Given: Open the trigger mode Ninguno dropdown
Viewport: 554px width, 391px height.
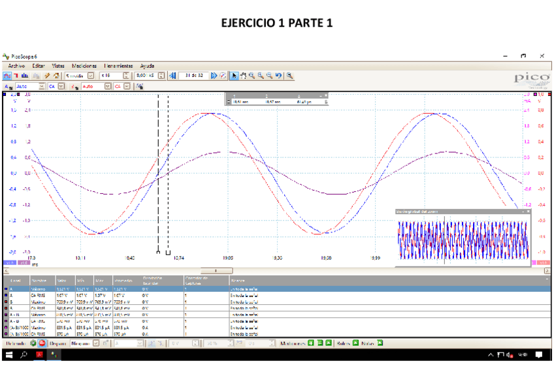Looking at the screenshot, I should click(x=95, y=343).
